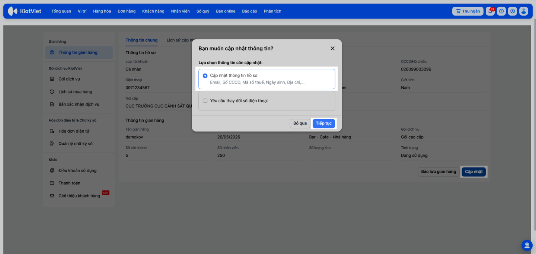This screenshot has height=254, width=536.
Task: Click the Cập nhật button
Action: [x=474, y=172]
